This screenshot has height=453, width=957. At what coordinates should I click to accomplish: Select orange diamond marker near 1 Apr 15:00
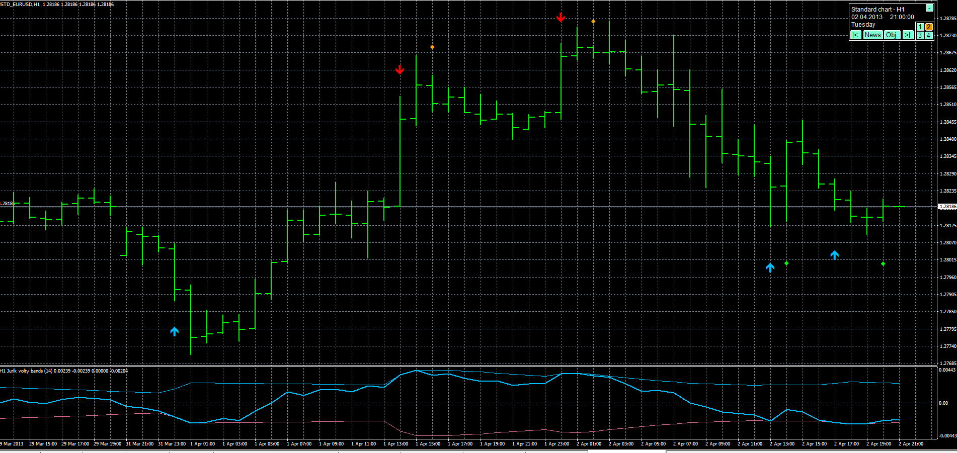click(432, 47)
